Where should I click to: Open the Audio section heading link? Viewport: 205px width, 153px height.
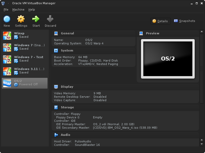coord(66,135)
